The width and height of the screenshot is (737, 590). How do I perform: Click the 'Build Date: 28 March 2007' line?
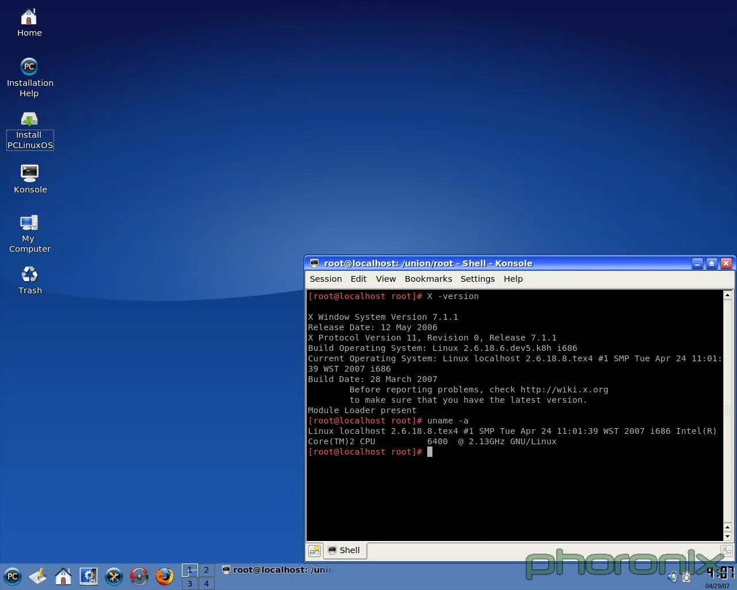tap(373, 379)
